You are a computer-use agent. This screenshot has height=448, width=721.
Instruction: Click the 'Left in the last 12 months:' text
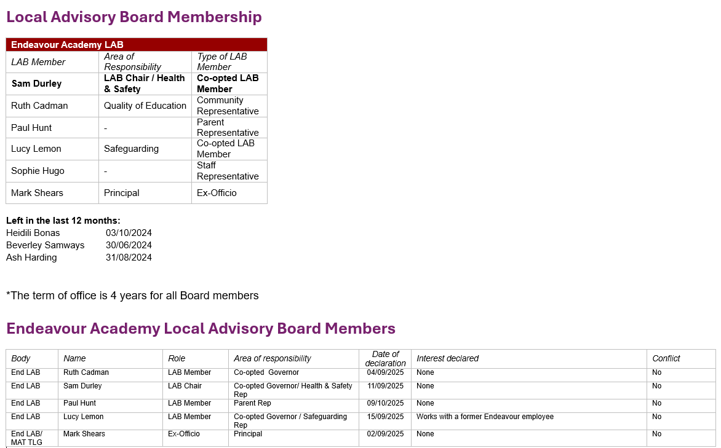(63, 221)
